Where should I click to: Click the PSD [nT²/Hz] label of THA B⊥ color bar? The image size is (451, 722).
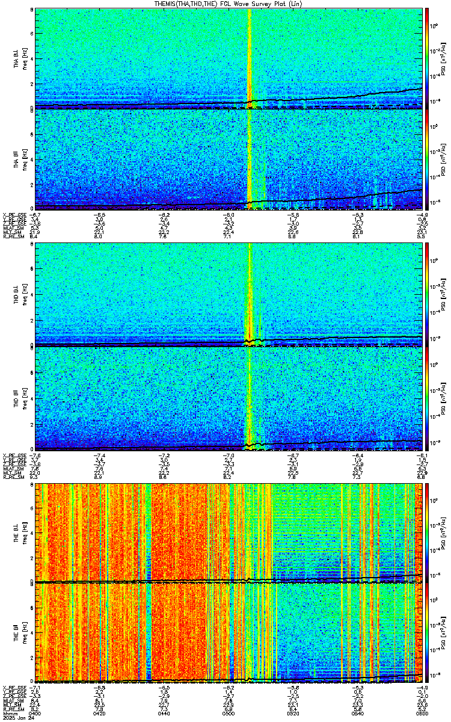tap(444, 58)
